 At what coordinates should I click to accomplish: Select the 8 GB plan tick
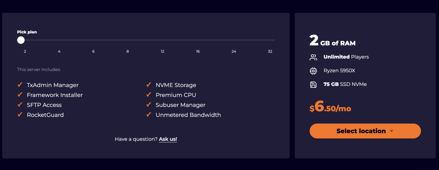point(127,51)
